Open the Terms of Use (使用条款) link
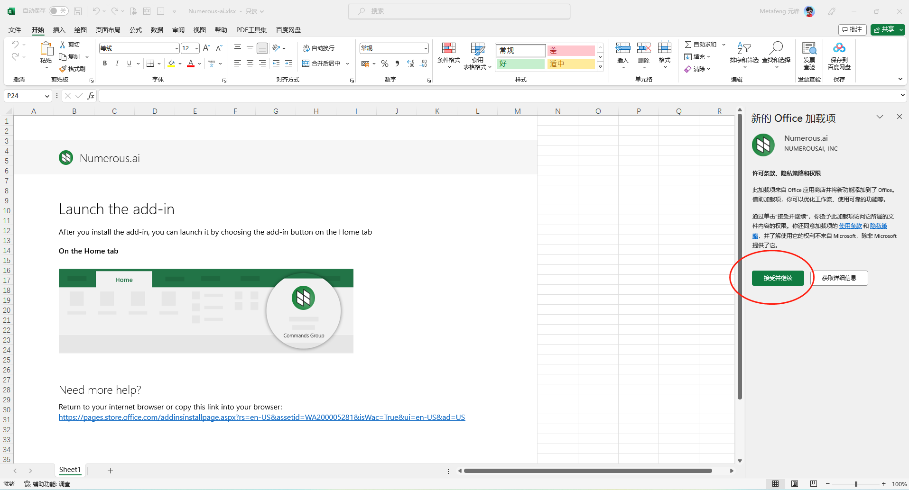This screenshot has height=490, width=909. point(850,226)
